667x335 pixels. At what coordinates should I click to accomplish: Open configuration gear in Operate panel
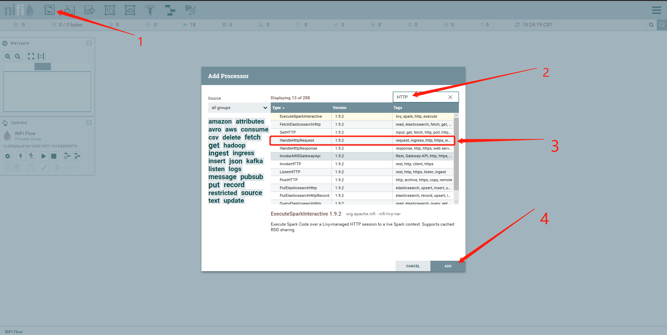pyautogui.click(x=8, y=156)
